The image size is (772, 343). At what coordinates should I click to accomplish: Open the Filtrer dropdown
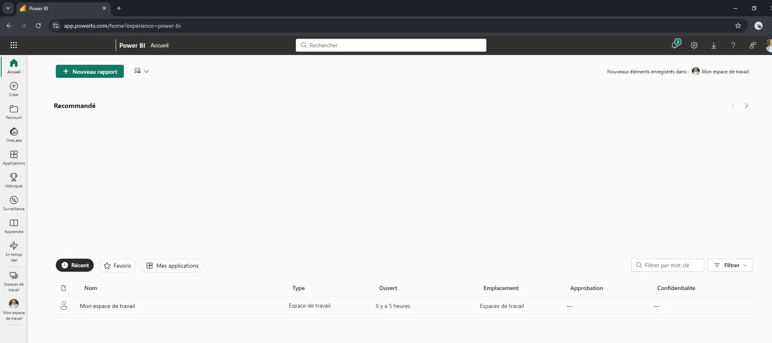tap(730, 265)
